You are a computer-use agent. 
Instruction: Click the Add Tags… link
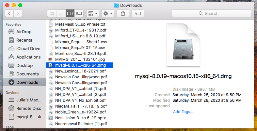(183, 111)
